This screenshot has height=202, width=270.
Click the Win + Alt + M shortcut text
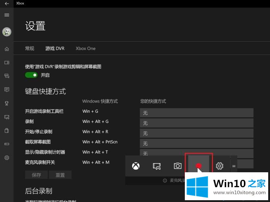(x=96, y=162)
